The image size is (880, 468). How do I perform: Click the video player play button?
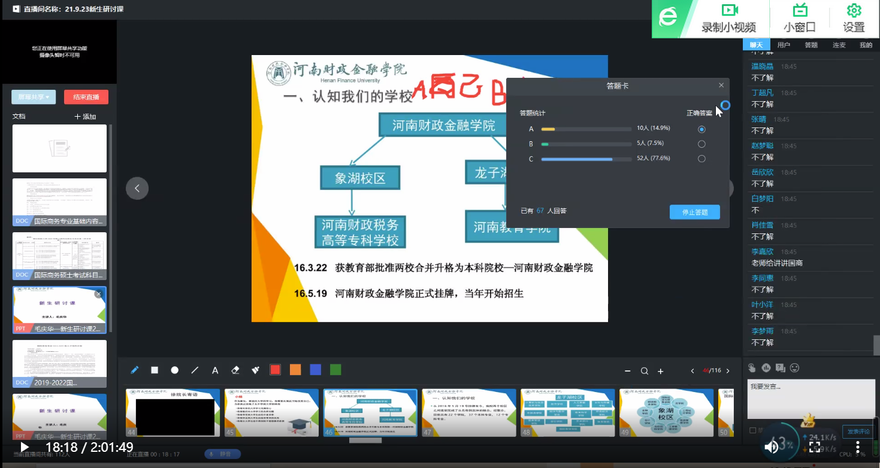pyautogui.click(x=24, y=447)
